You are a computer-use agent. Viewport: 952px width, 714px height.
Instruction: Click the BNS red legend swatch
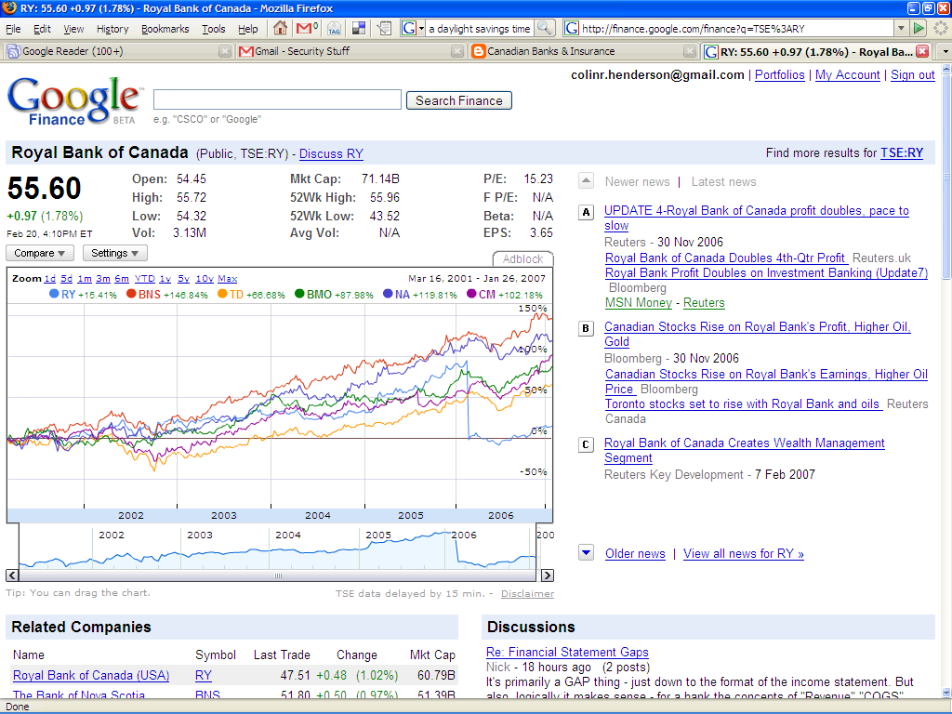pos(132,295)
